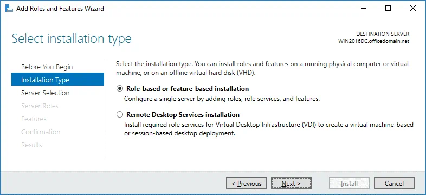Click 'Install required role services' description text
This screenshot has width=426, height=195.
269,129
